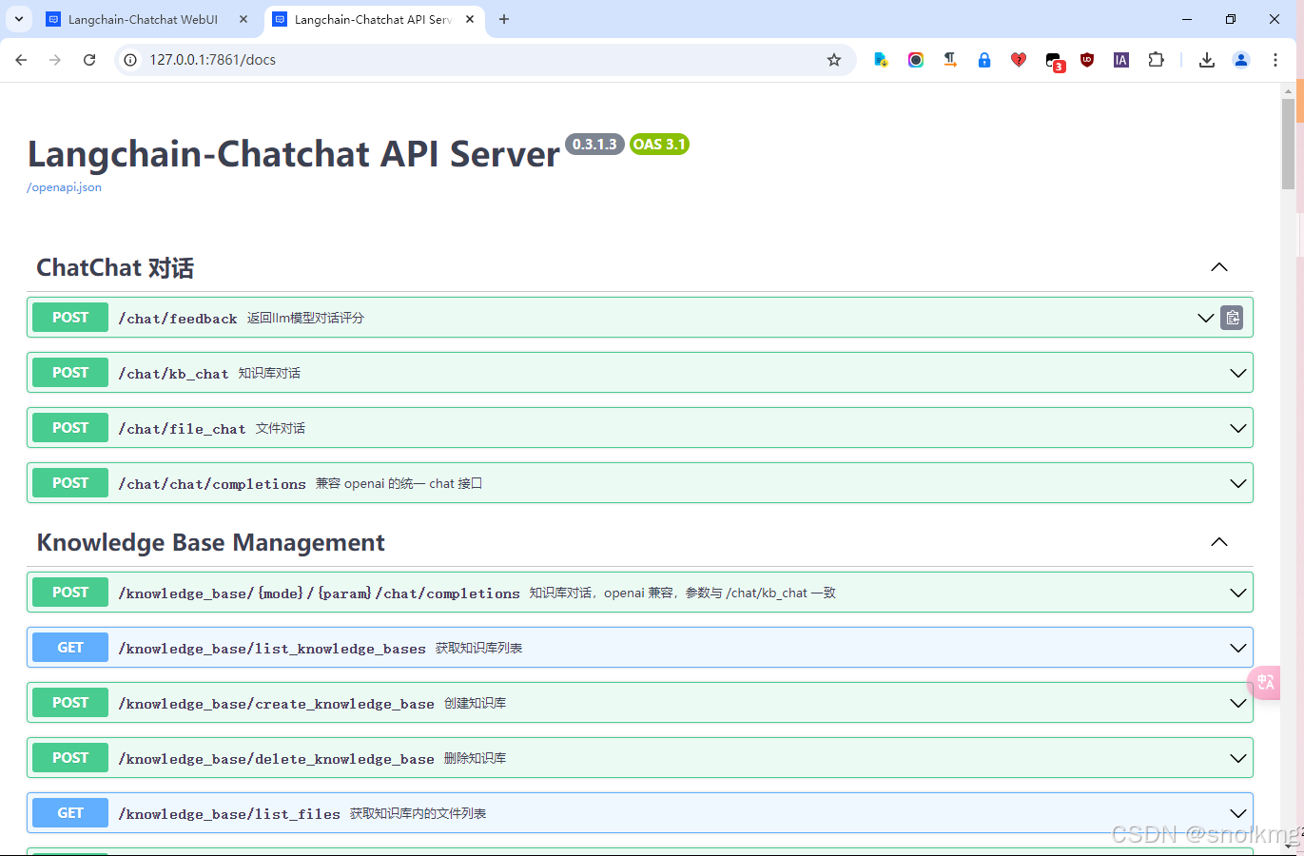Screen dimensions: 1304x856
Task: Click the Chrome profile avatar icon
Action: [1240, 59]
